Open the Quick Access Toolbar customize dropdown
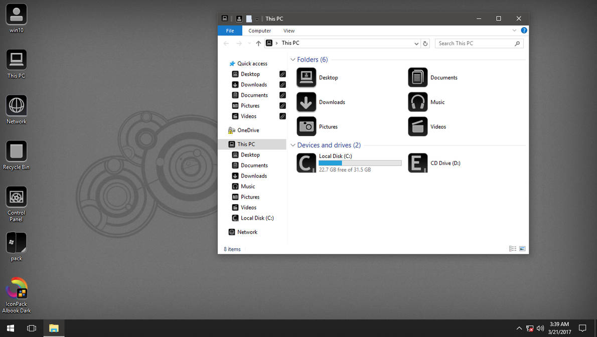This screenshot has width=597, height=337. point(257,19)
